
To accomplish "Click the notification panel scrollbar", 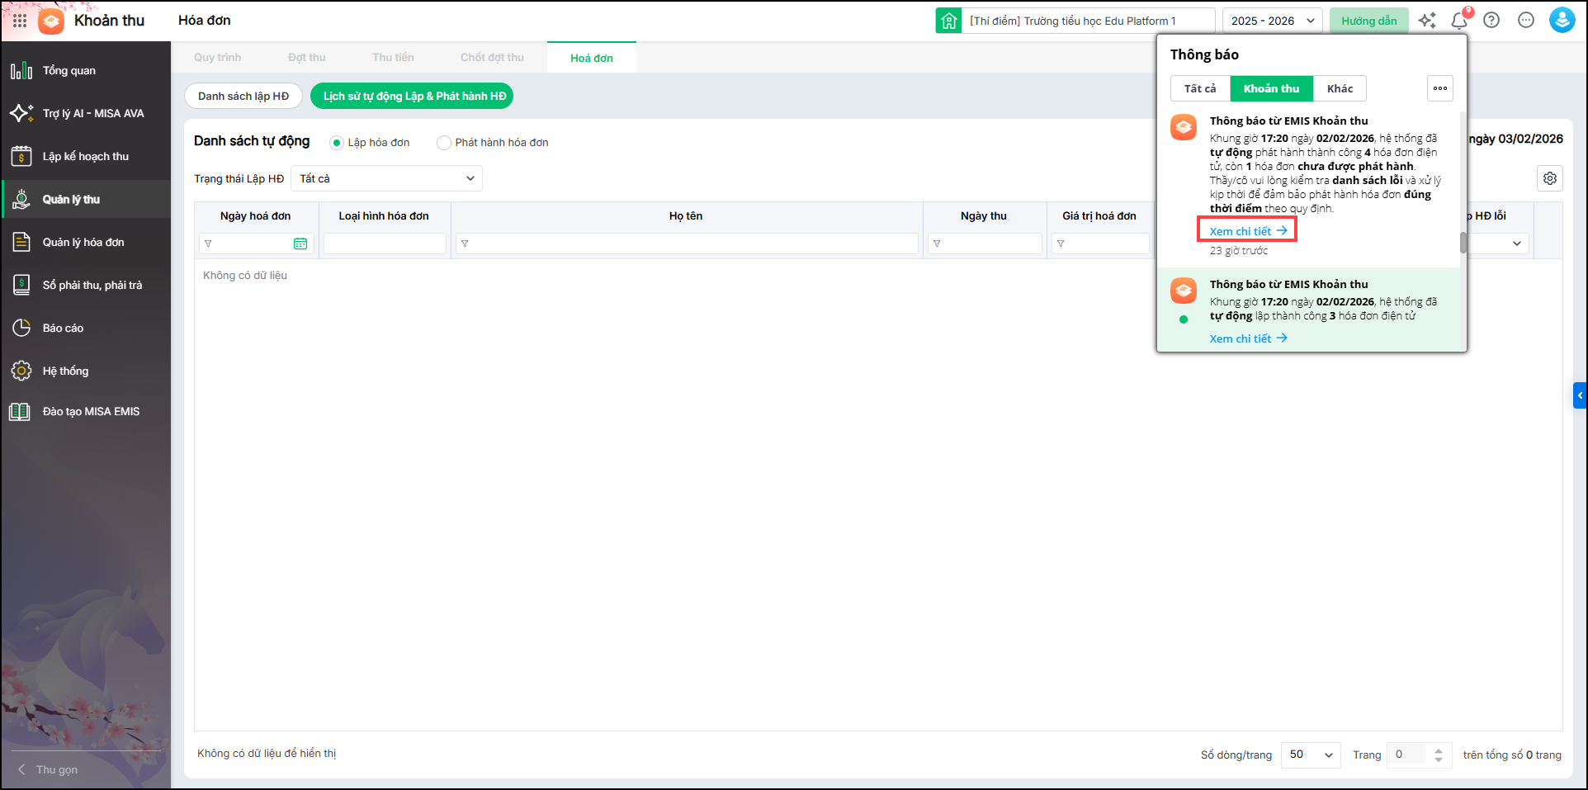I will pos(1463,243).
